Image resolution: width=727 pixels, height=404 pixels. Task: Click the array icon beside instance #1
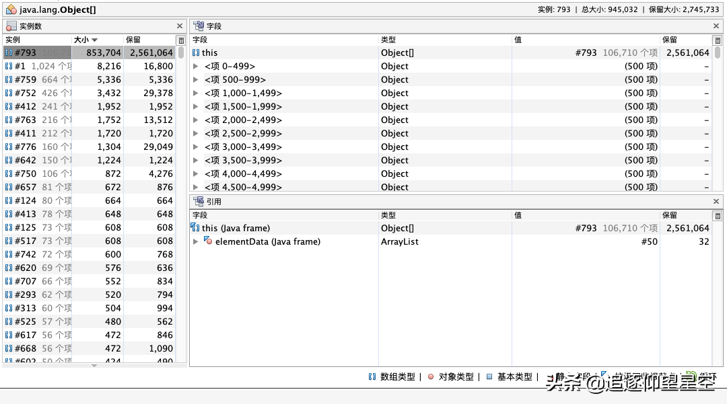pos(9,67)
